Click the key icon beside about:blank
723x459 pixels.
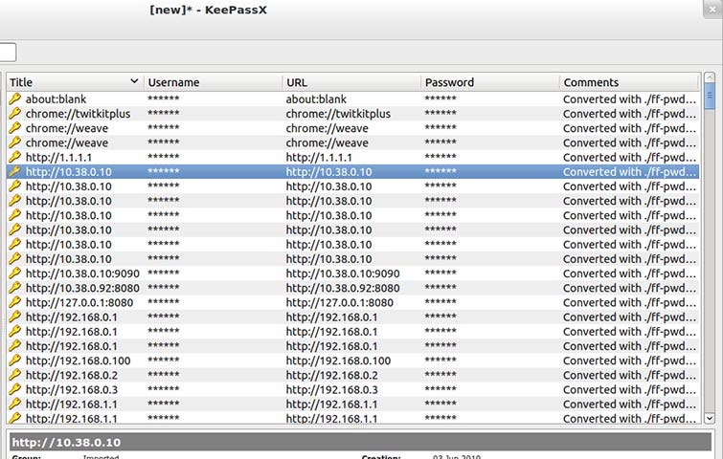click(x=14, y=98)
